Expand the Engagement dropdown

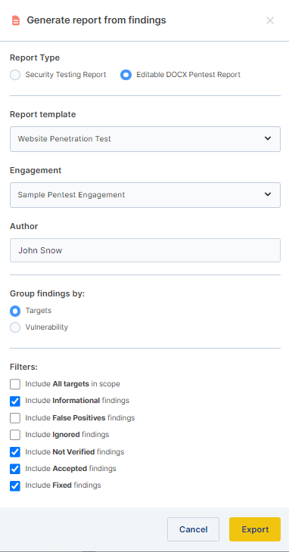145,194
